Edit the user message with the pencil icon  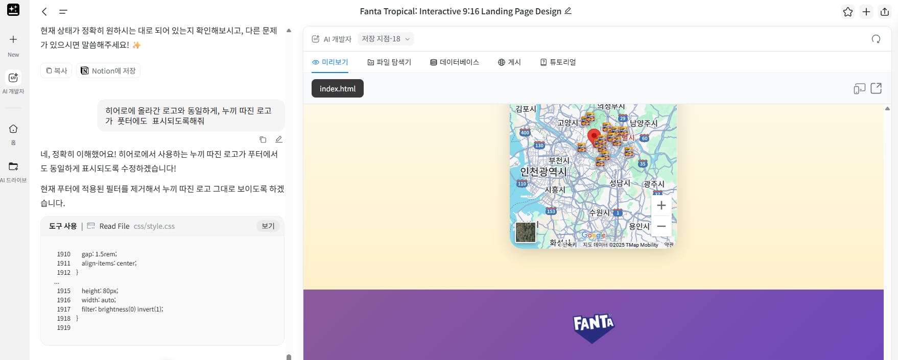(x=279, y=139)
